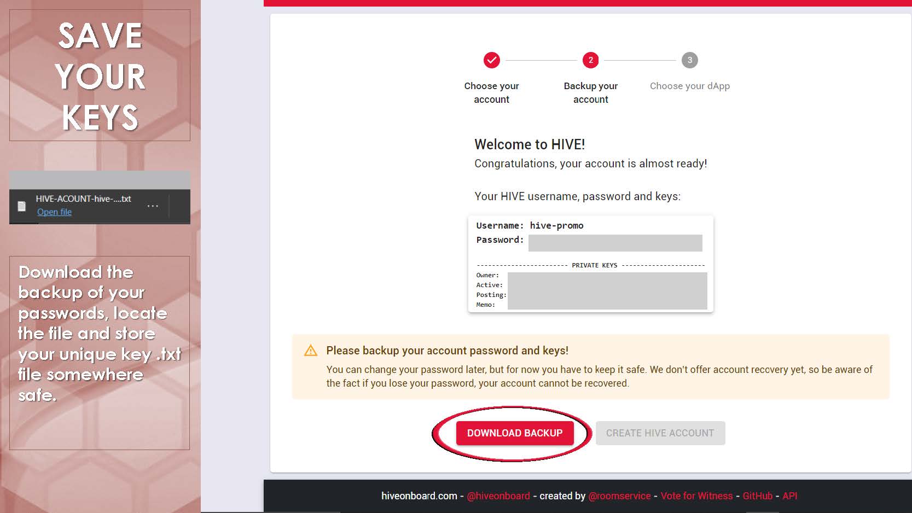Click the 'Congratulations, your account is almost ready!' text
The height and width of the screenshot is (513, 912).
pos(591,164)
